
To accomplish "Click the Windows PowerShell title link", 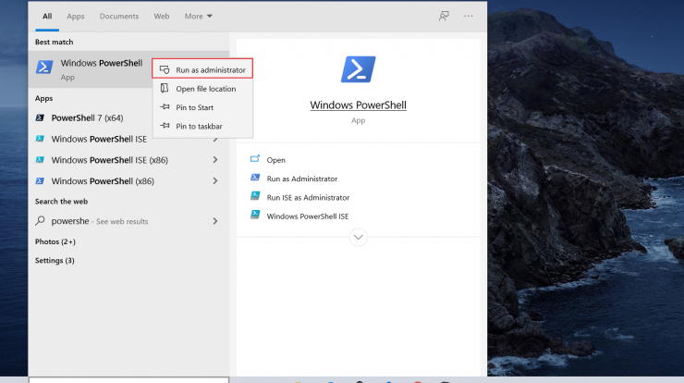I will pos(358,105).
